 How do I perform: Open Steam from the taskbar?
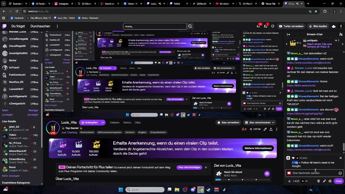[208, 190]
